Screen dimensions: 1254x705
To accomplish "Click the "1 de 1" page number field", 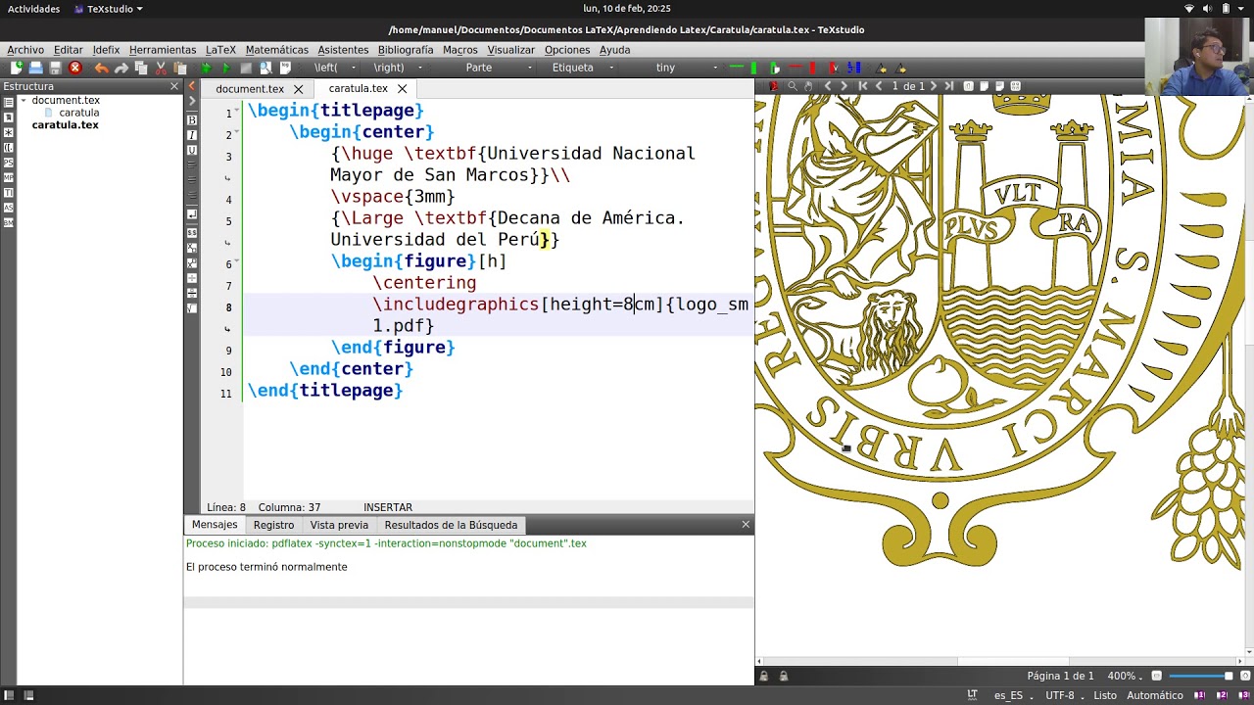I will tap(907, 86).
